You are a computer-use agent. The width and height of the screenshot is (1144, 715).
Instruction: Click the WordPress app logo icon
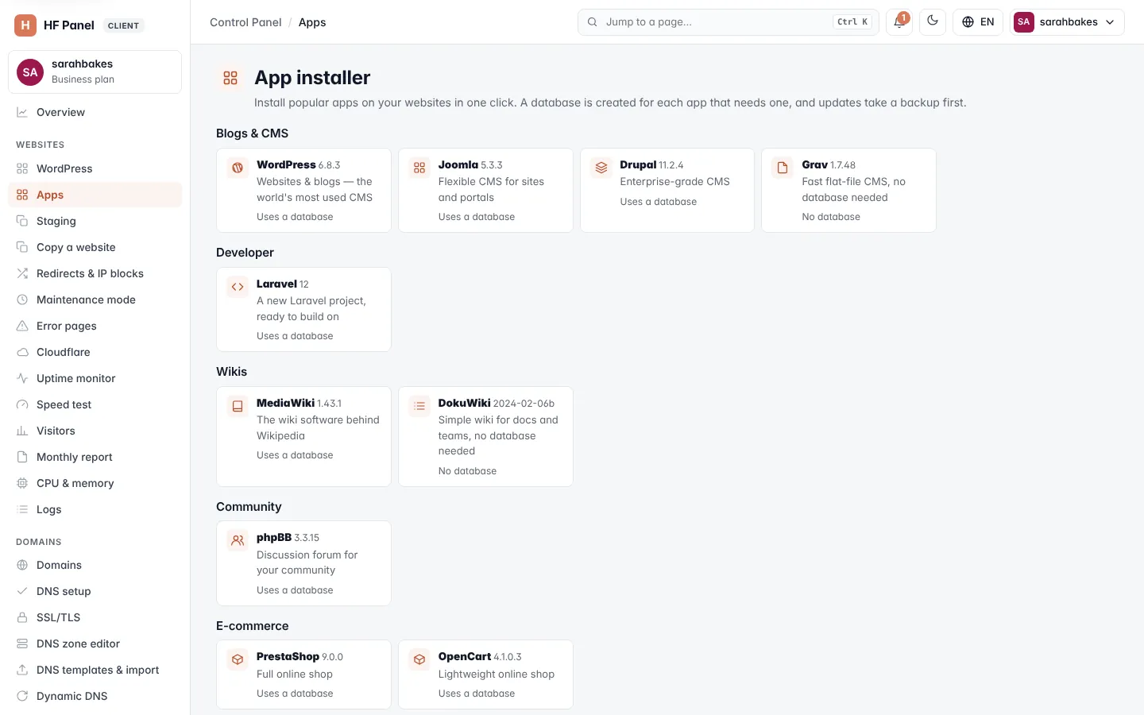coord(238,168)
